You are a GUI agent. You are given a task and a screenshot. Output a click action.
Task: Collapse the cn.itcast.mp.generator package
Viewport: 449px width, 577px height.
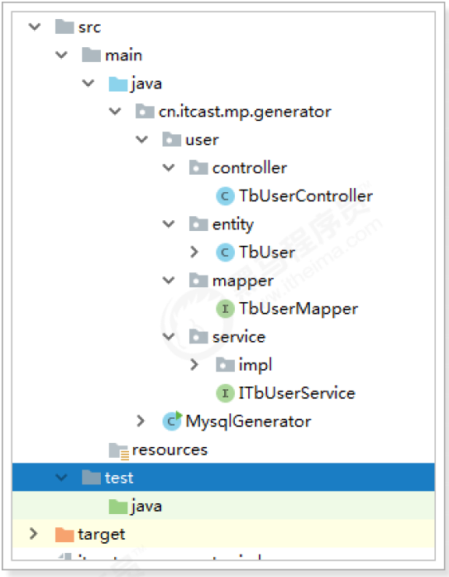[115, 112]
